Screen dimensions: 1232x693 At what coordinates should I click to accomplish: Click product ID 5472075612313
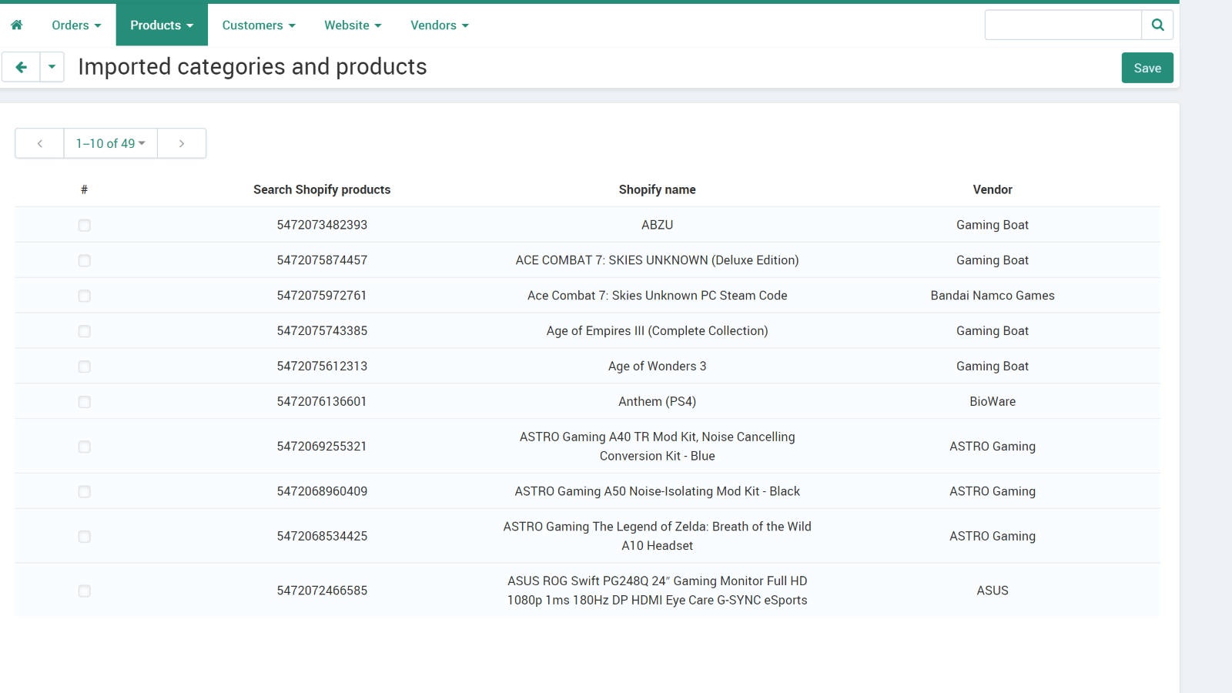322,367
